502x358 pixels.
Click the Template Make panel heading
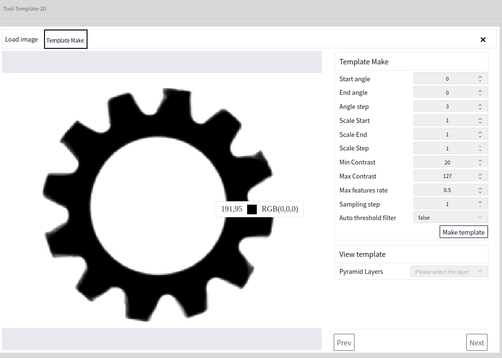(x=364, y=62)
